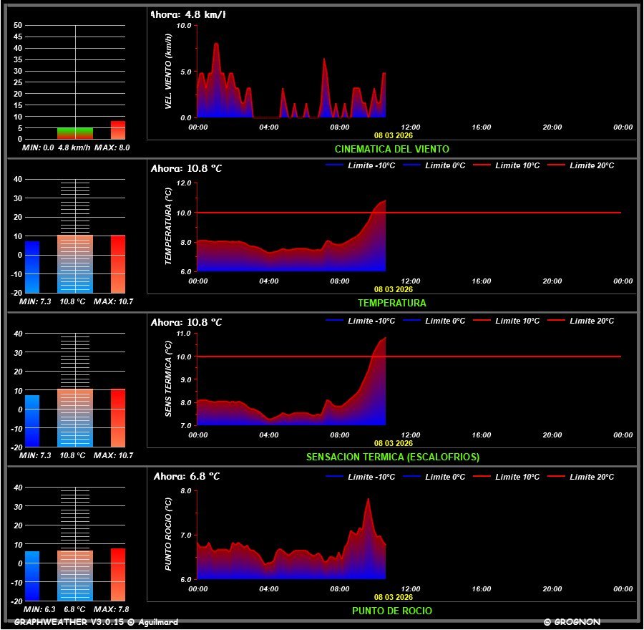Viewport: 644px width, 630px height.
Task: Click the blue MIN bar in TEMPERATURA gauge
Action: 32,266
